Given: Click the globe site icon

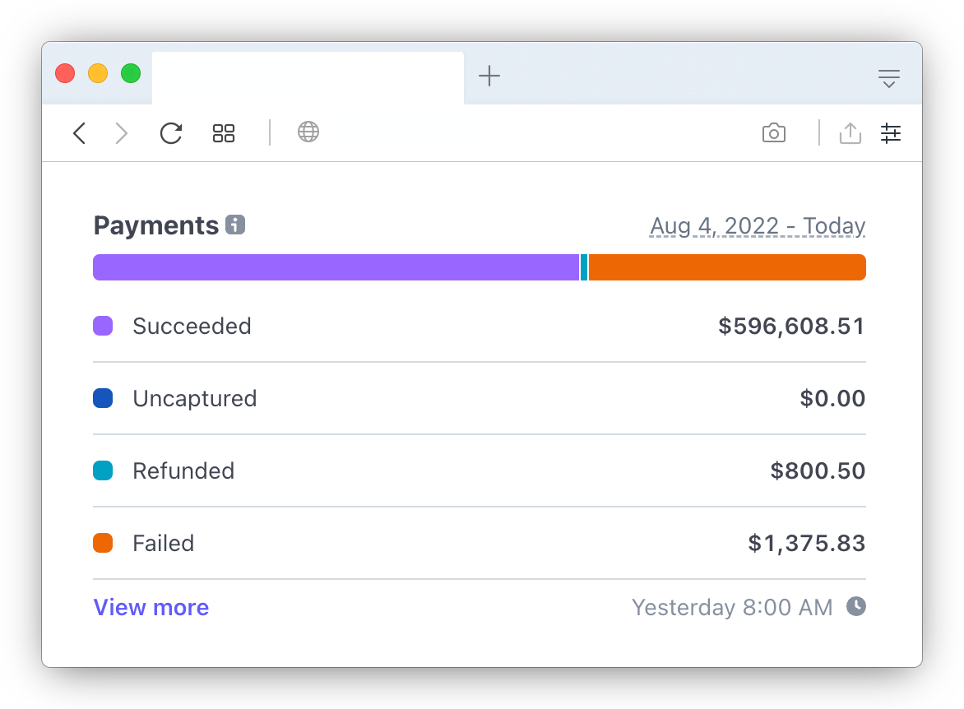Looking at the screenshot, I should point(308,132).
